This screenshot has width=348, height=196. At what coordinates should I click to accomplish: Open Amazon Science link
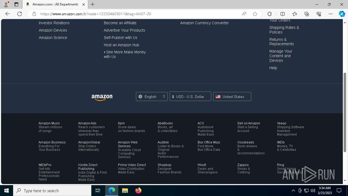point(53,38)
